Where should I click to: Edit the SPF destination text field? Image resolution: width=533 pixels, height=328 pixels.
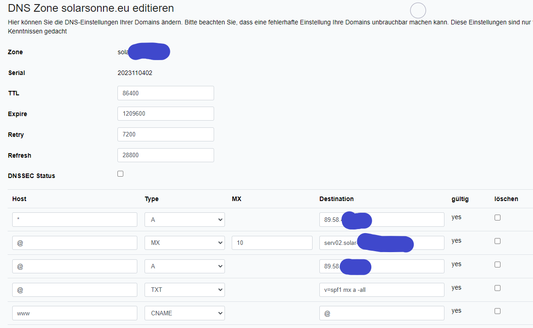click(381, 290)
